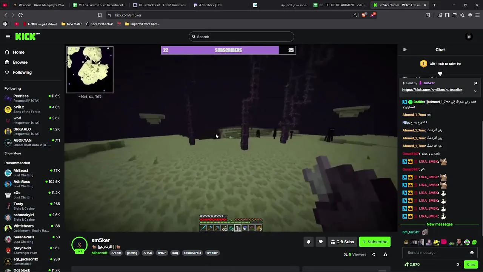Share the stream

[373, 255]
